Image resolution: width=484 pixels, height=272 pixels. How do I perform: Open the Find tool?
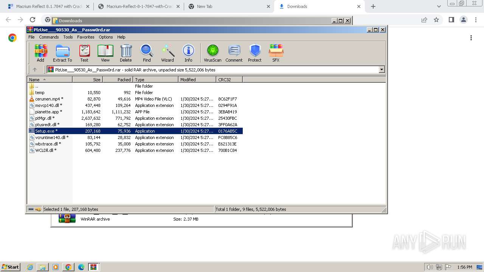[147, 53]
